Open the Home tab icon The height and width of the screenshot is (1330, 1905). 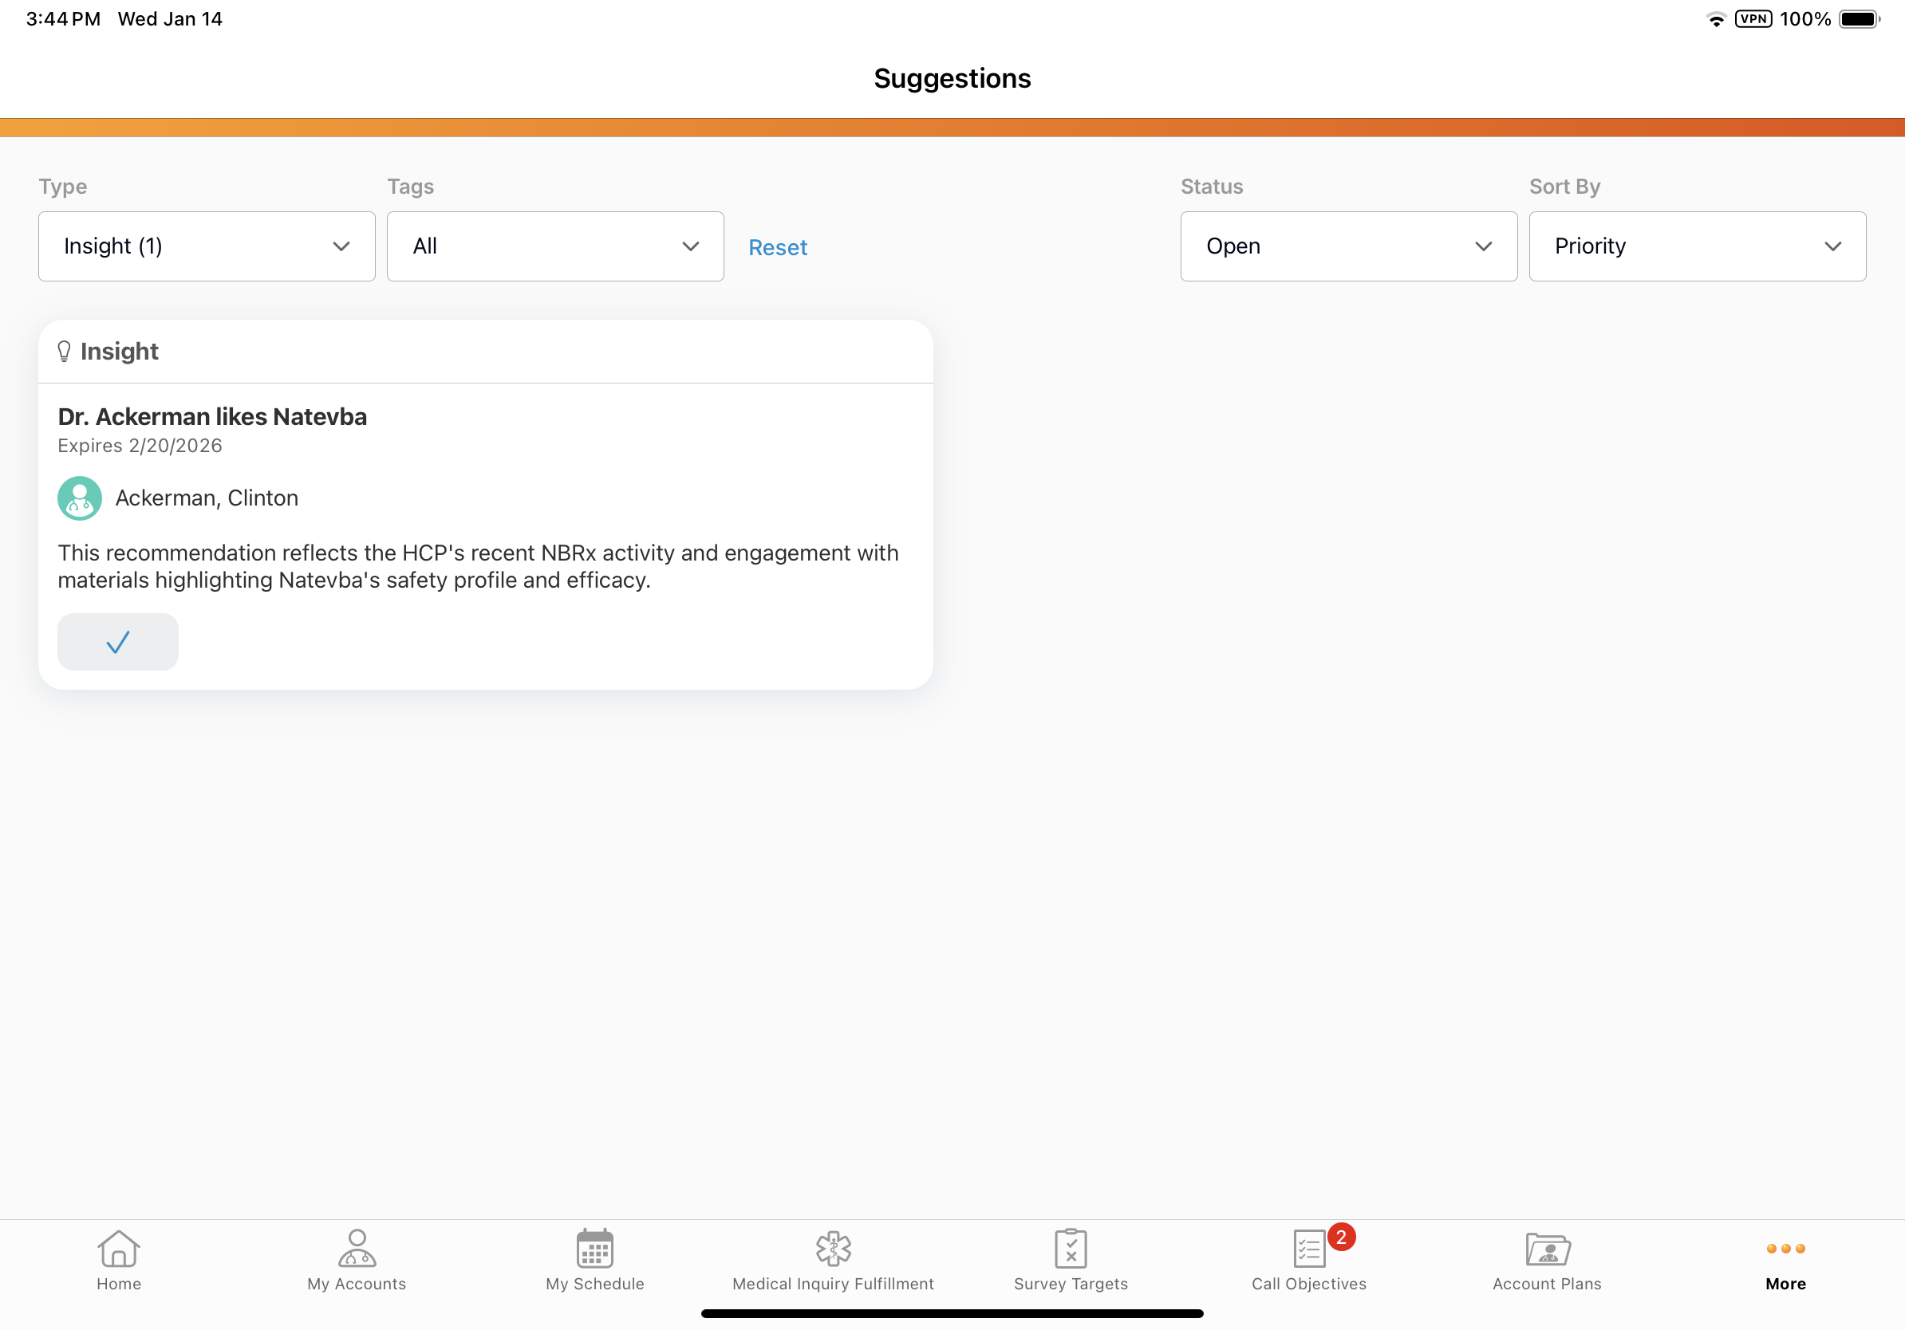click(119, 1248)
